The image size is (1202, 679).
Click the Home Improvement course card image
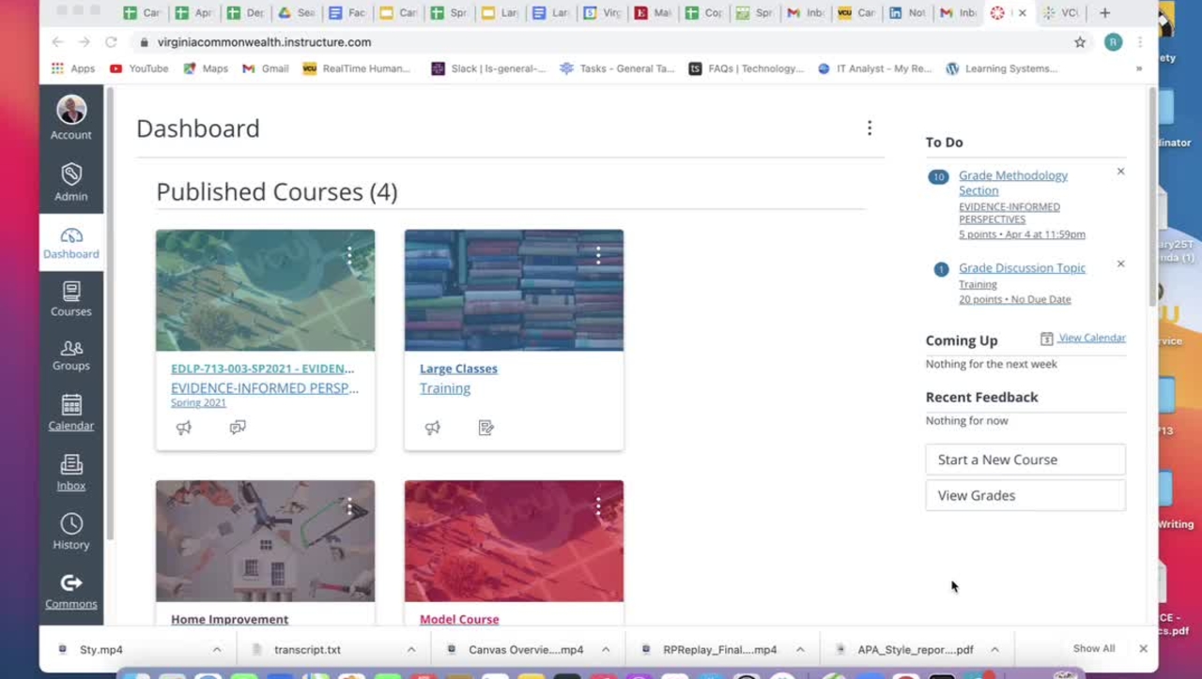click(265, 541)
